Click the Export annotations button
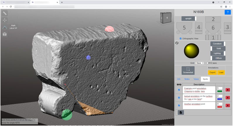Viewport: 233px width, 126px height. click(212, 72)
